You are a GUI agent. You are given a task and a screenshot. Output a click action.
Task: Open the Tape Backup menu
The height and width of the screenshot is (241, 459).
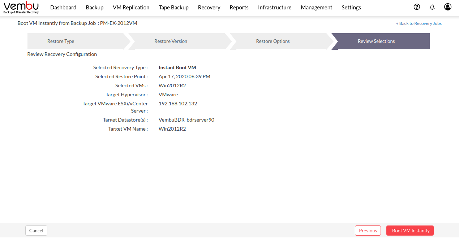[x=174, y=8]
